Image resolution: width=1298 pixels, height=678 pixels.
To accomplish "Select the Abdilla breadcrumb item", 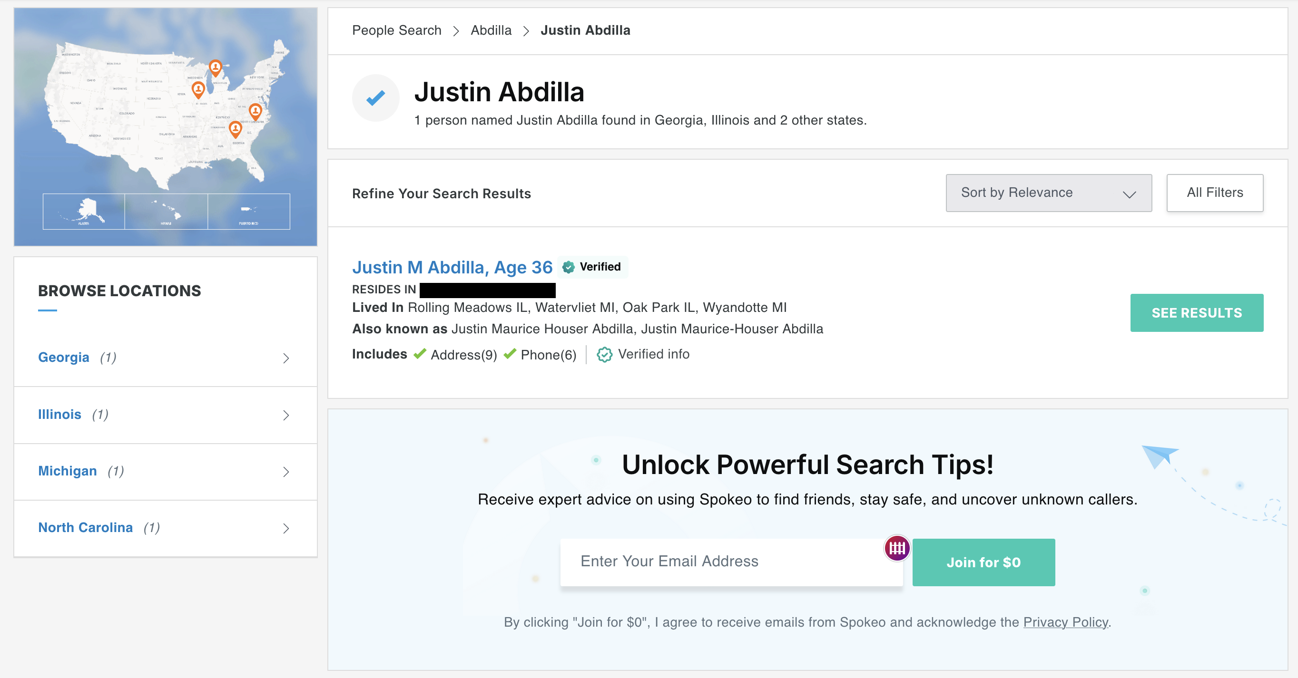I will coord(491,30).
